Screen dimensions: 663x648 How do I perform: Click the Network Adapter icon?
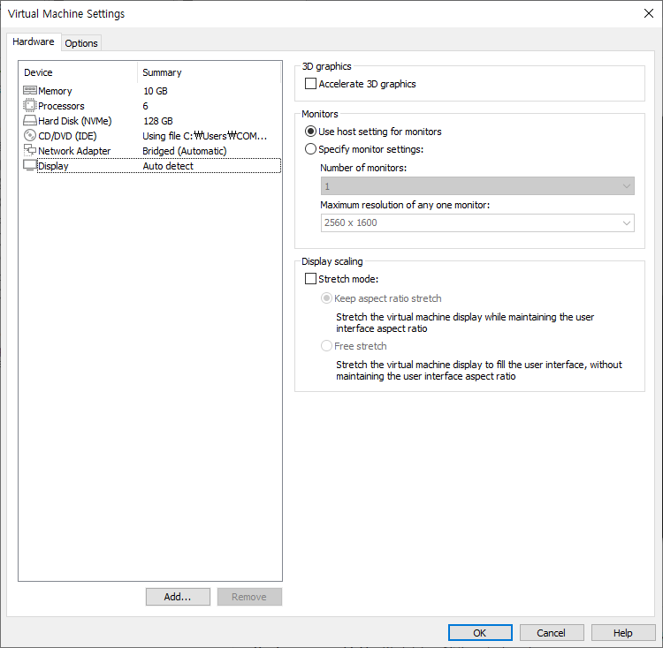click(29, 150)
